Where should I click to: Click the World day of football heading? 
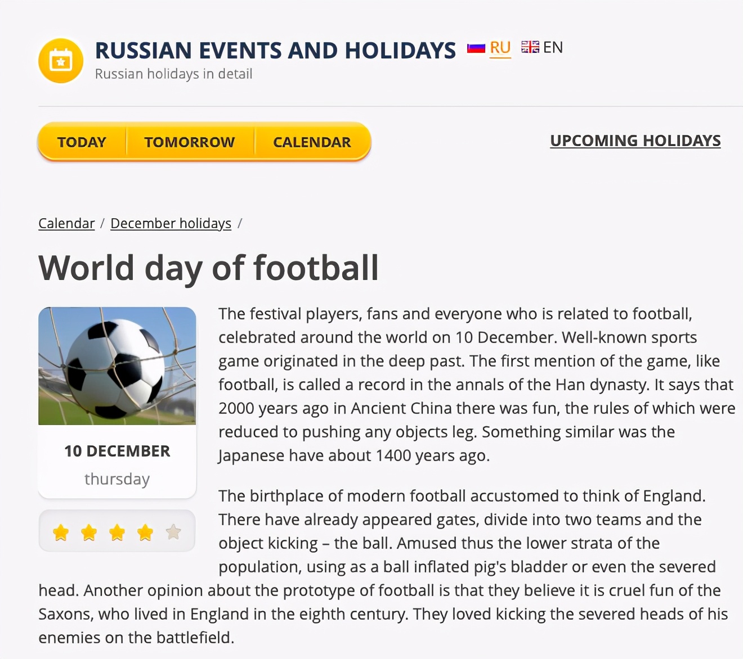coord(208,268)
